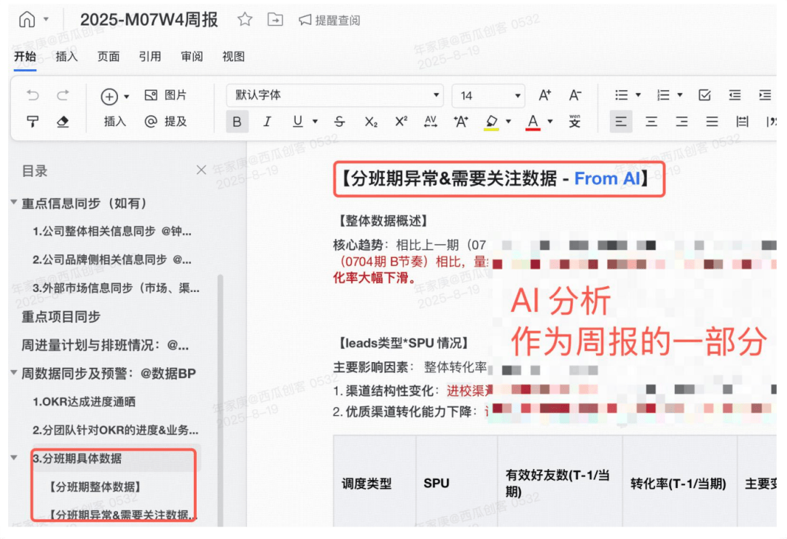The width and height of the screenshot is (787, 539).
Task: Increase font size with A+ icon
Action: [x=544, y=95]
